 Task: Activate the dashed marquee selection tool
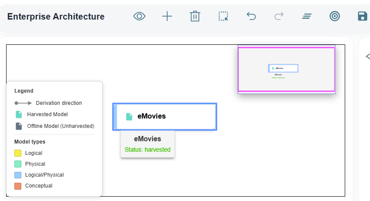point(223,16)
